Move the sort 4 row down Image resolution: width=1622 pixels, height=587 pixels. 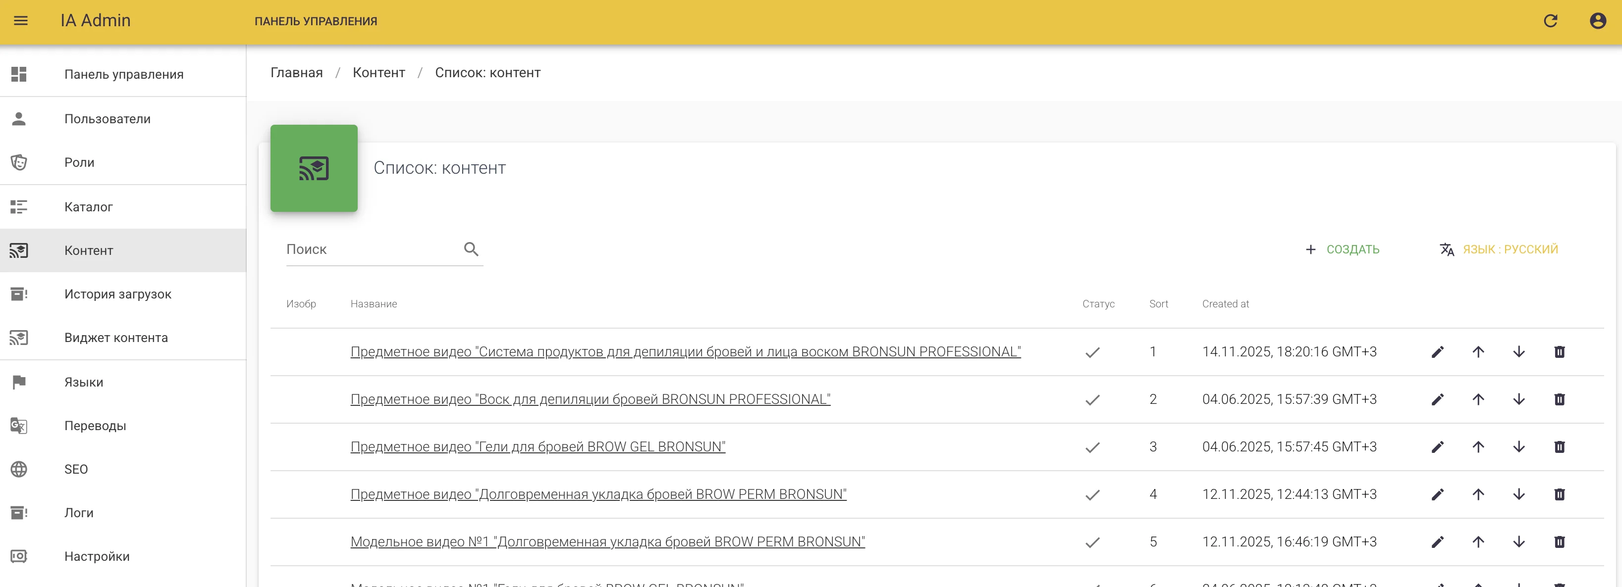[1519, 494]
